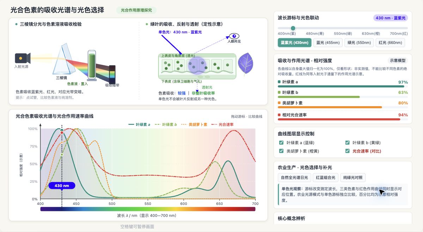Image resolution: width=423 pixels, height=232 pixels.
Task: Click the 单色光: 430 nm · 蓝紫光 label
Action: coord(180,32)
